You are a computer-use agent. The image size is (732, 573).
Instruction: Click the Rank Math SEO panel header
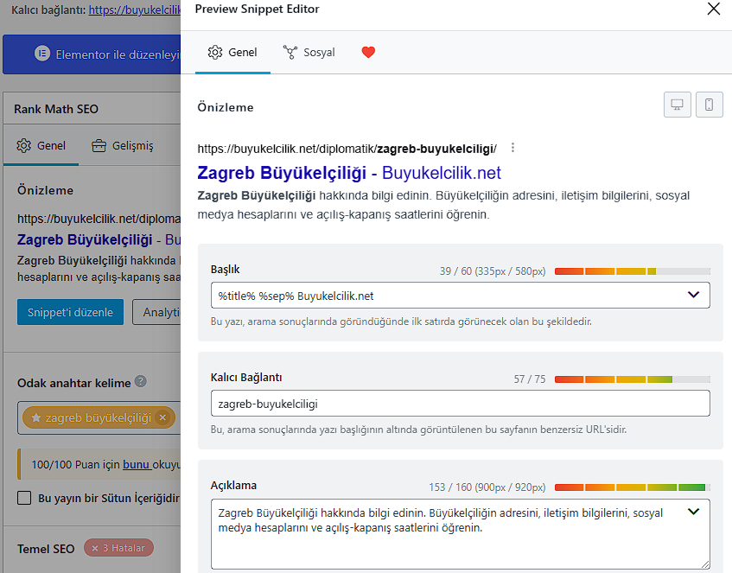[92, 109]
